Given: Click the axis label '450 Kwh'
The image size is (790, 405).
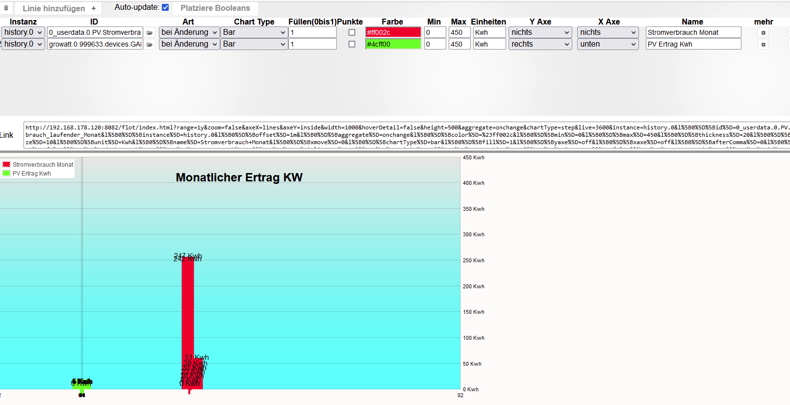Looking at the screenshot, I should (474, 157).
